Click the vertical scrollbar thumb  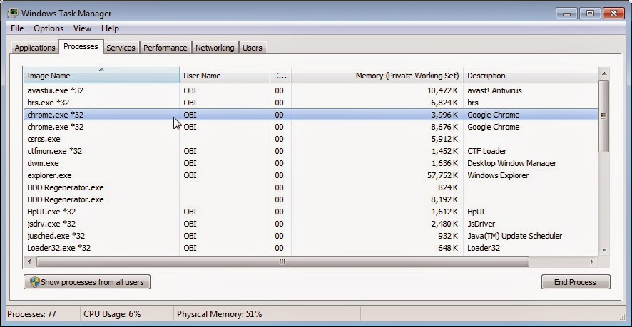pos(603,116)
